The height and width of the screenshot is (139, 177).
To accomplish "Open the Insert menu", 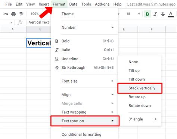I will (44, 4).
